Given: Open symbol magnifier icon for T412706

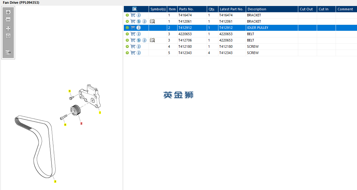Looking at the screenshot, I should (152, 40).
